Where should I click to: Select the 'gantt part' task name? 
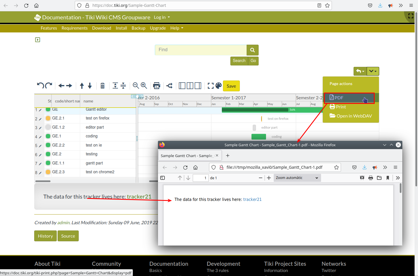(x=94, y=163)
